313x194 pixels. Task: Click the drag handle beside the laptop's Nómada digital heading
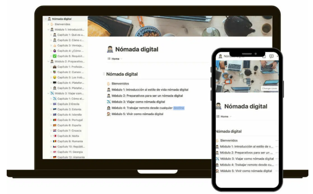[x=104, y=74]
